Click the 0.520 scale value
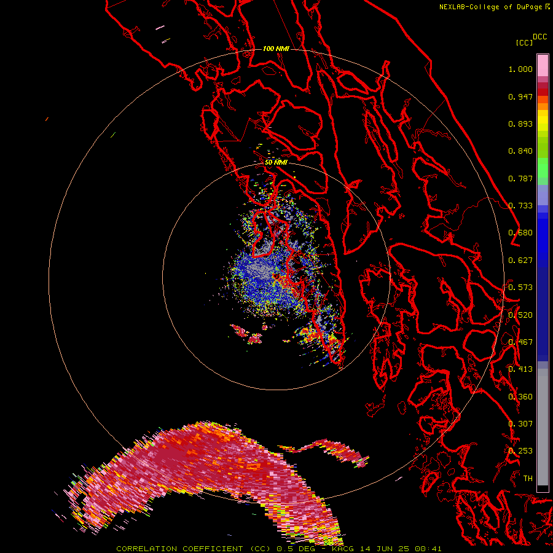The width and height of the screenshot is (553, 553). 520,315
